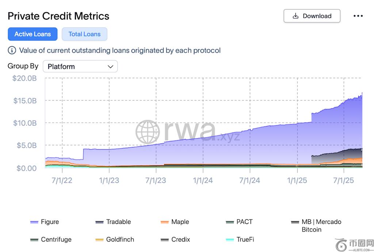The width and height of the screenshot is (374, 252).
Task: Open the three-dot more options menu
Action: 358,16
